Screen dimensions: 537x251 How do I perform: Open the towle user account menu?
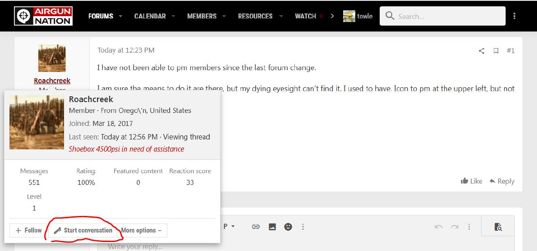pyautogui.click(x=358, y=16)
